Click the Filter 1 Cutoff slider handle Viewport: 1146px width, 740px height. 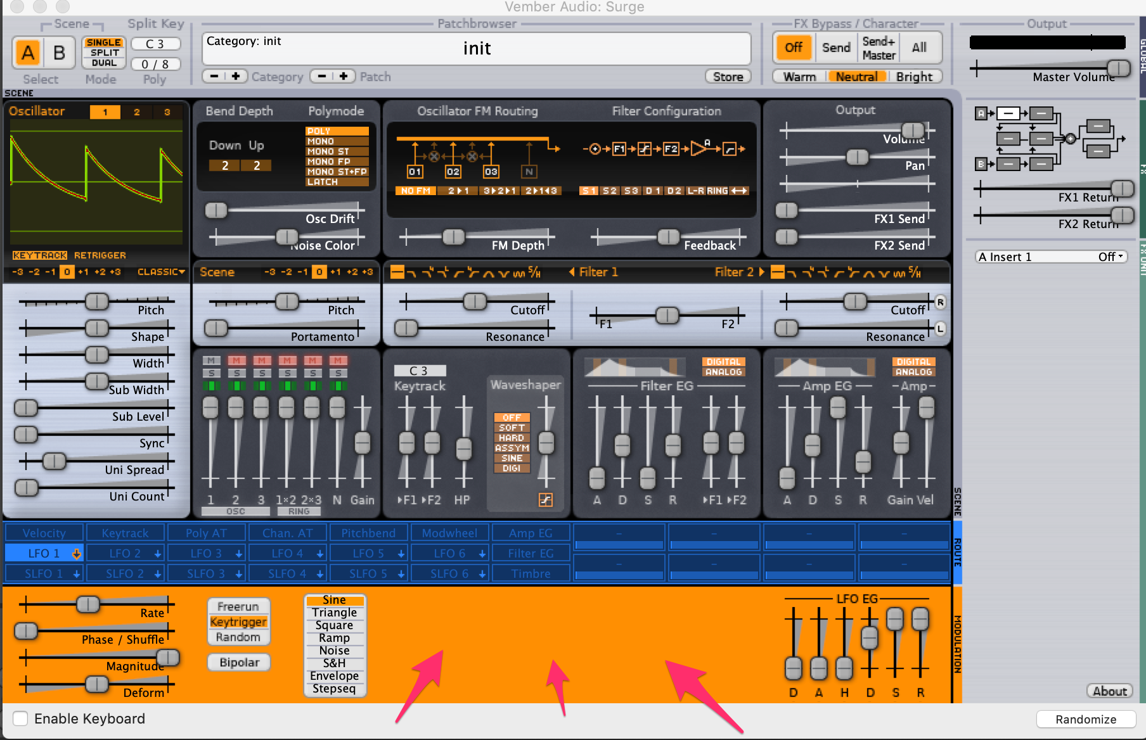[475, 302]
